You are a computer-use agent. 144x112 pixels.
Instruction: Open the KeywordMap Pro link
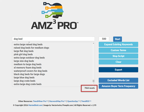[x=58, y=101]
